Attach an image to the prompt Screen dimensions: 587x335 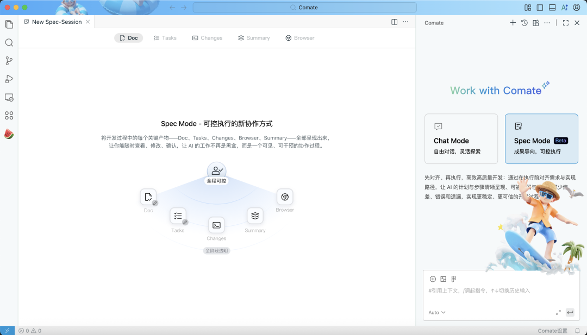(x=444, y=279)
